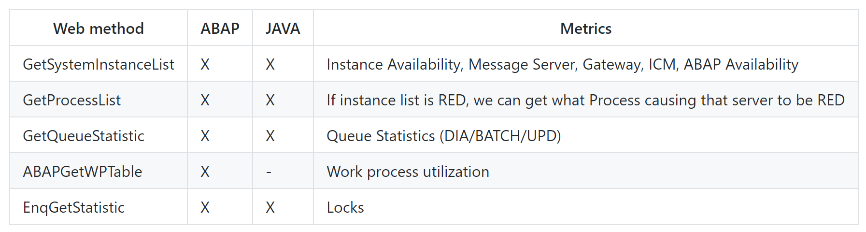Viewport: 866px width, 232px height.
Task: Click the Metrics column header
Action: [586, 29]
